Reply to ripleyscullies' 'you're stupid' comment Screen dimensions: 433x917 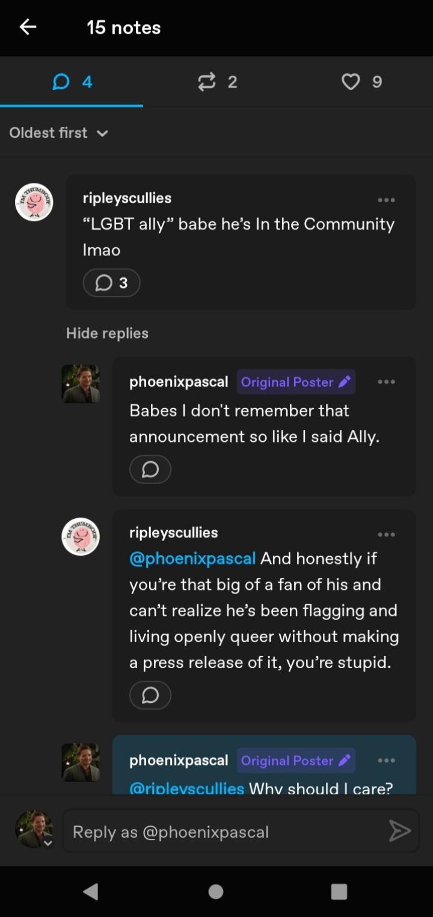[x=150, y=695]
